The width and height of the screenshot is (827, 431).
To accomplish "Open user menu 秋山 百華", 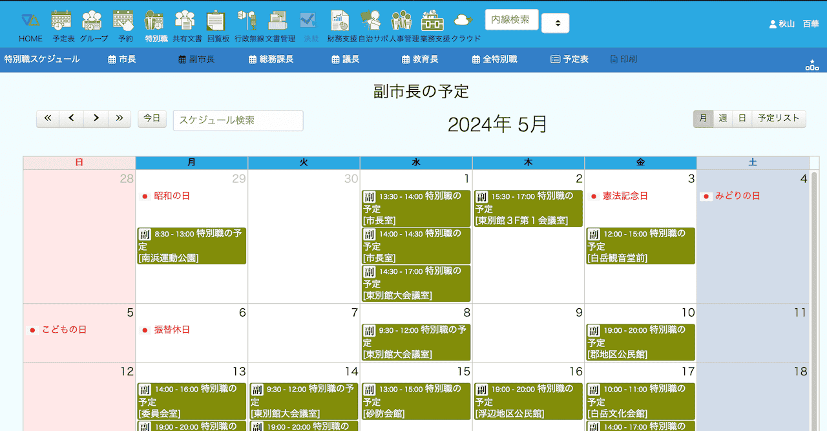I will (793, 24).
